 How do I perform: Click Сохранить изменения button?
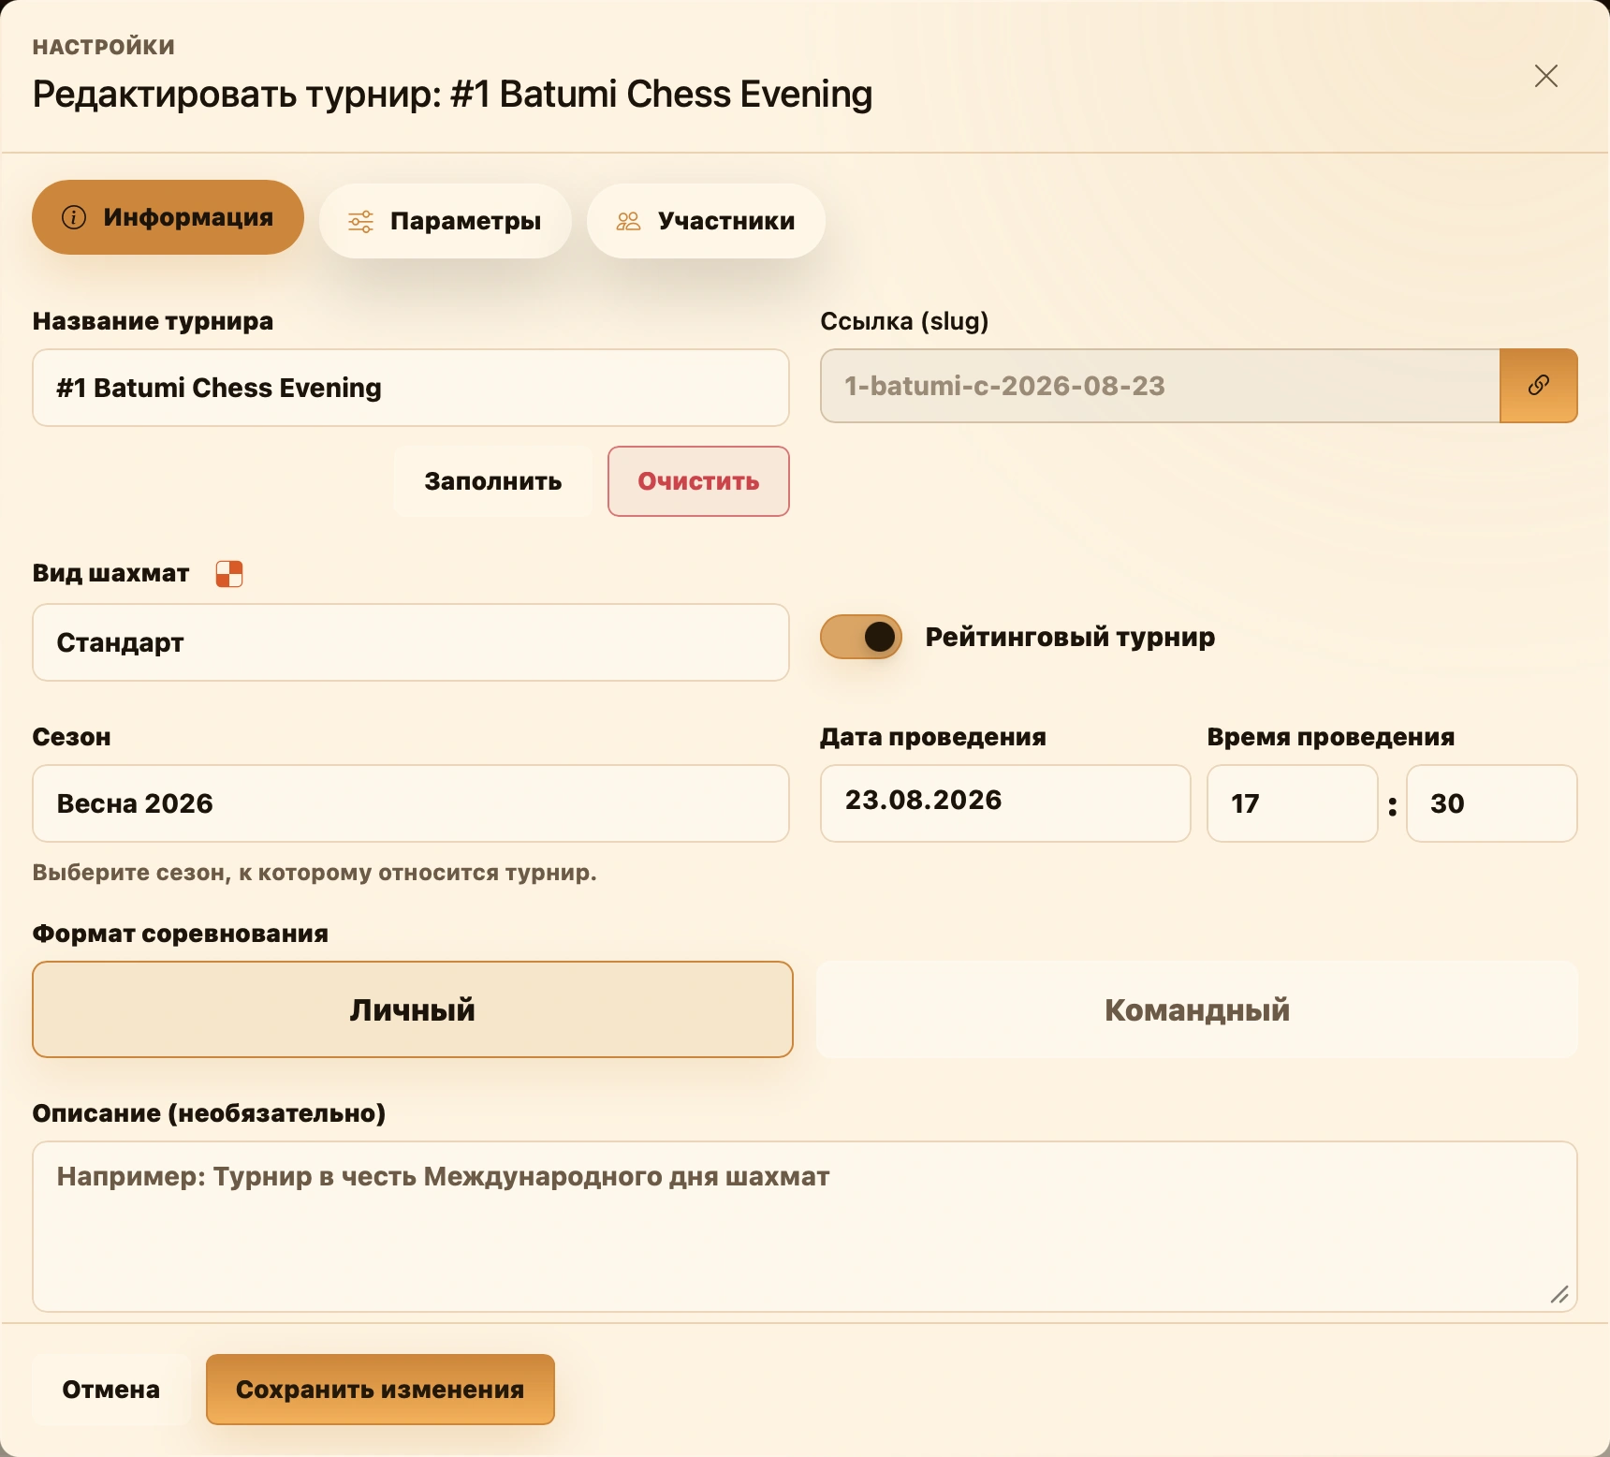(380, 1390)
